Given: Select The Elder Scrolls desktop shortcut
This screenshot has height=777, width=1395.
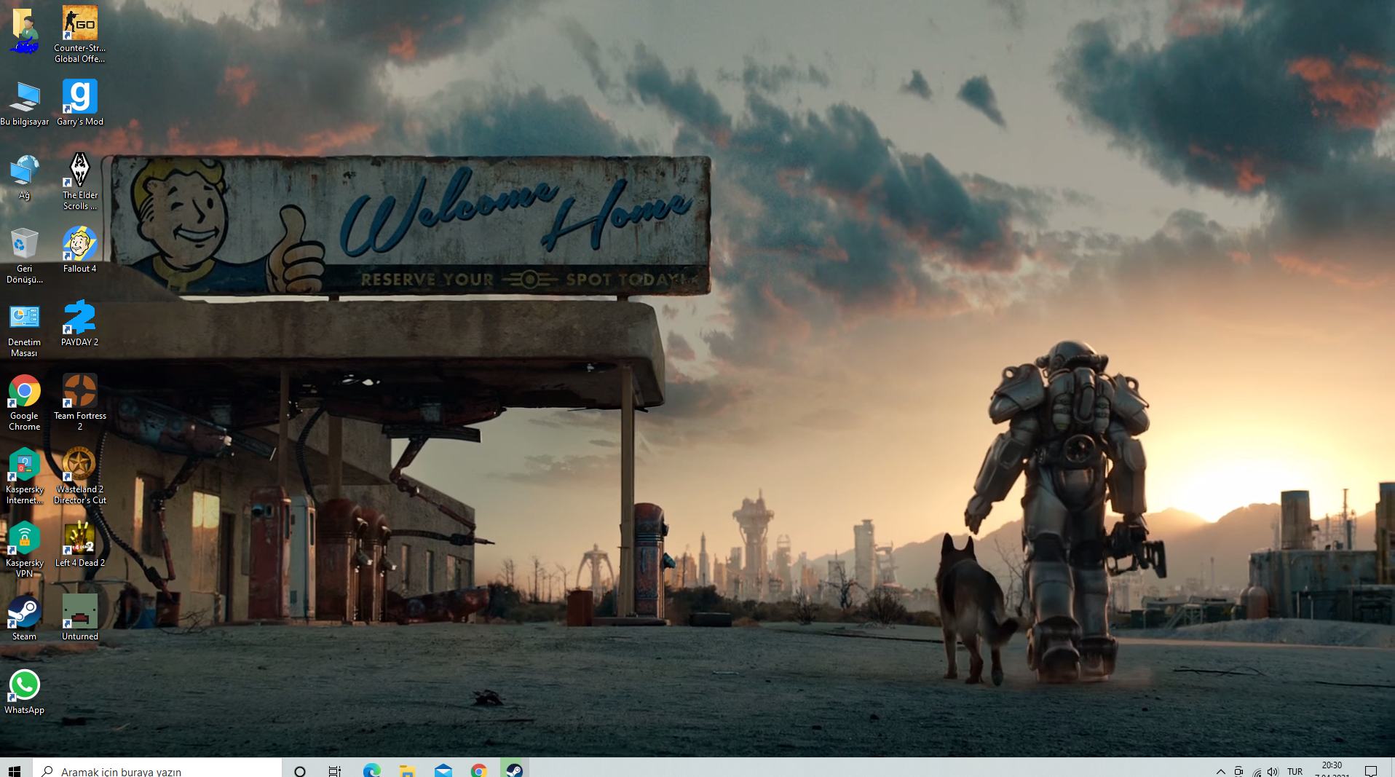Looking at the screenshot, I should point(79,182).
